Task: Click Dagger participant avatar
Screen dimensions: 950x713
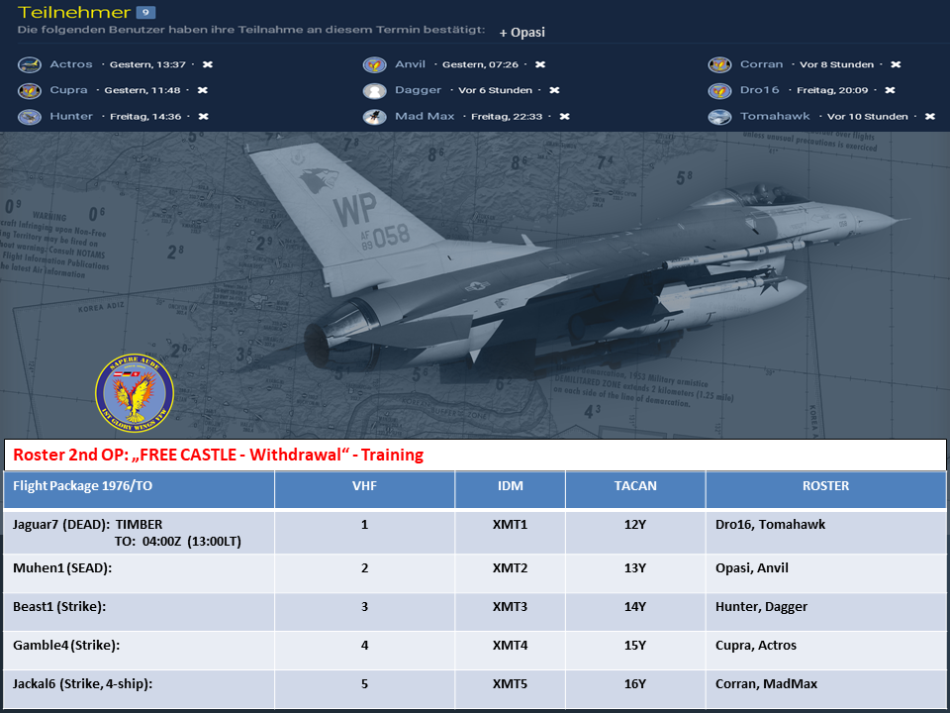Action: coord(374,90)
